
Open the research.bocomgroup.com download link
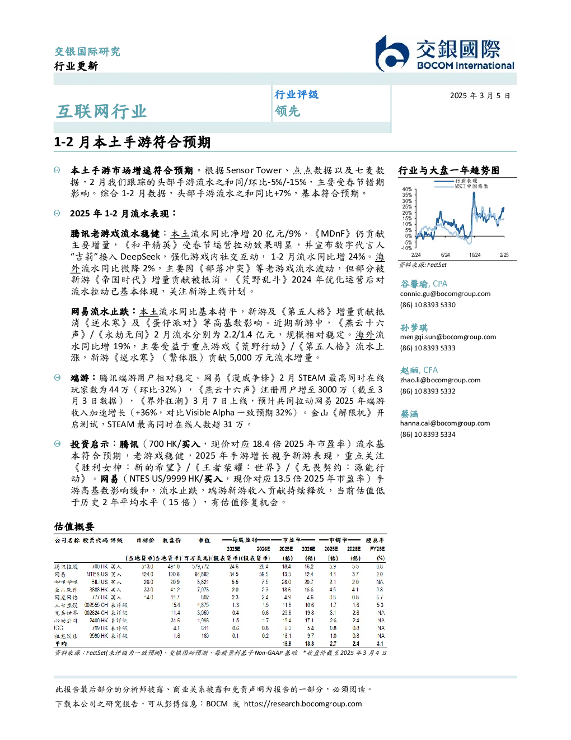[303, 704]
